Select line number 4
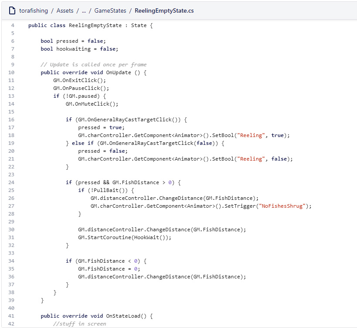 coord(13,25)
